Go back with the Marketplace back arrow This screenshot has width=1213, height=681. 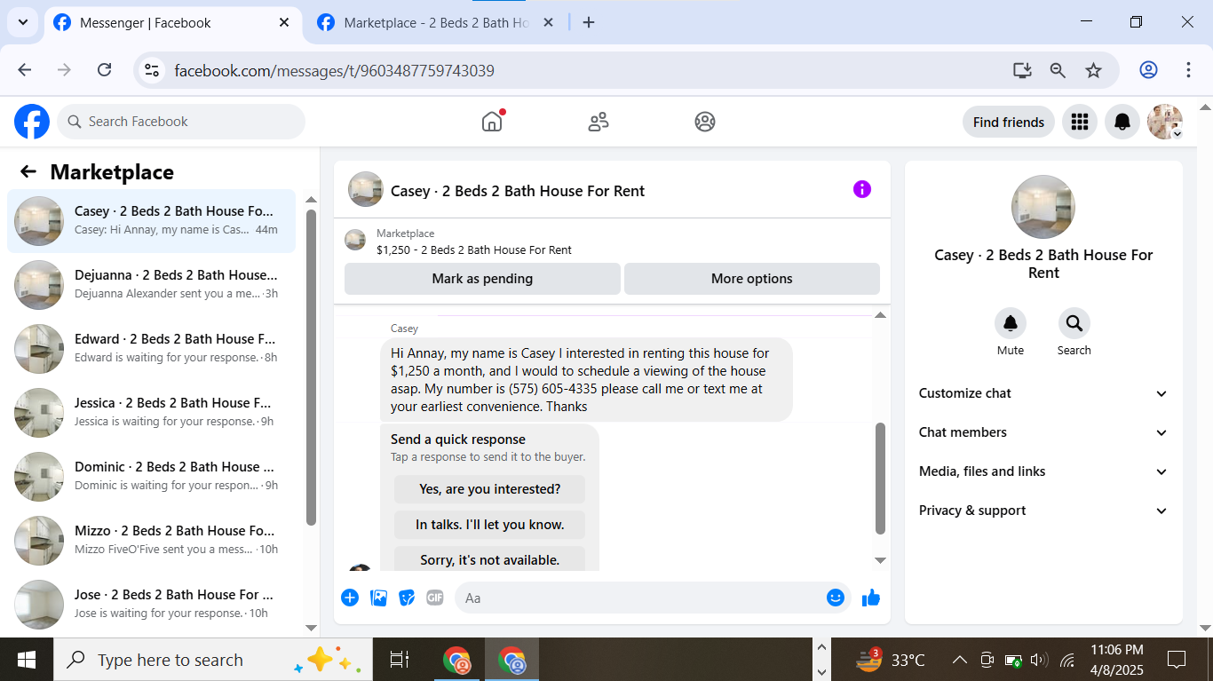tap(28, 172)
